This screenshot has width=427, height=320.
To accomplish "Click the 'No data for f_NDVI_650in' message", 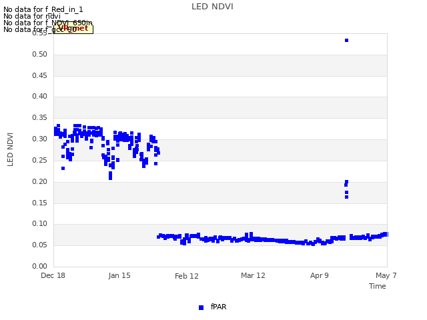I will (48, 23).
